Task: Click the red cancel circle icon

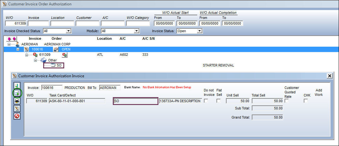Action: pyautogui.click(x=17, y=116)
